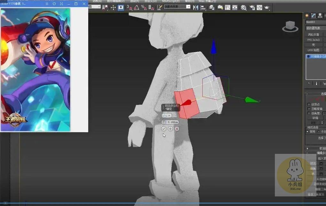Click the 挤出 extrude button
This screenshot has width=326, height=206.
313,163
